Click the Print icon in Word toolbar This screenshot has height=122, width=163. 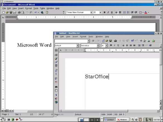[19, 13]
